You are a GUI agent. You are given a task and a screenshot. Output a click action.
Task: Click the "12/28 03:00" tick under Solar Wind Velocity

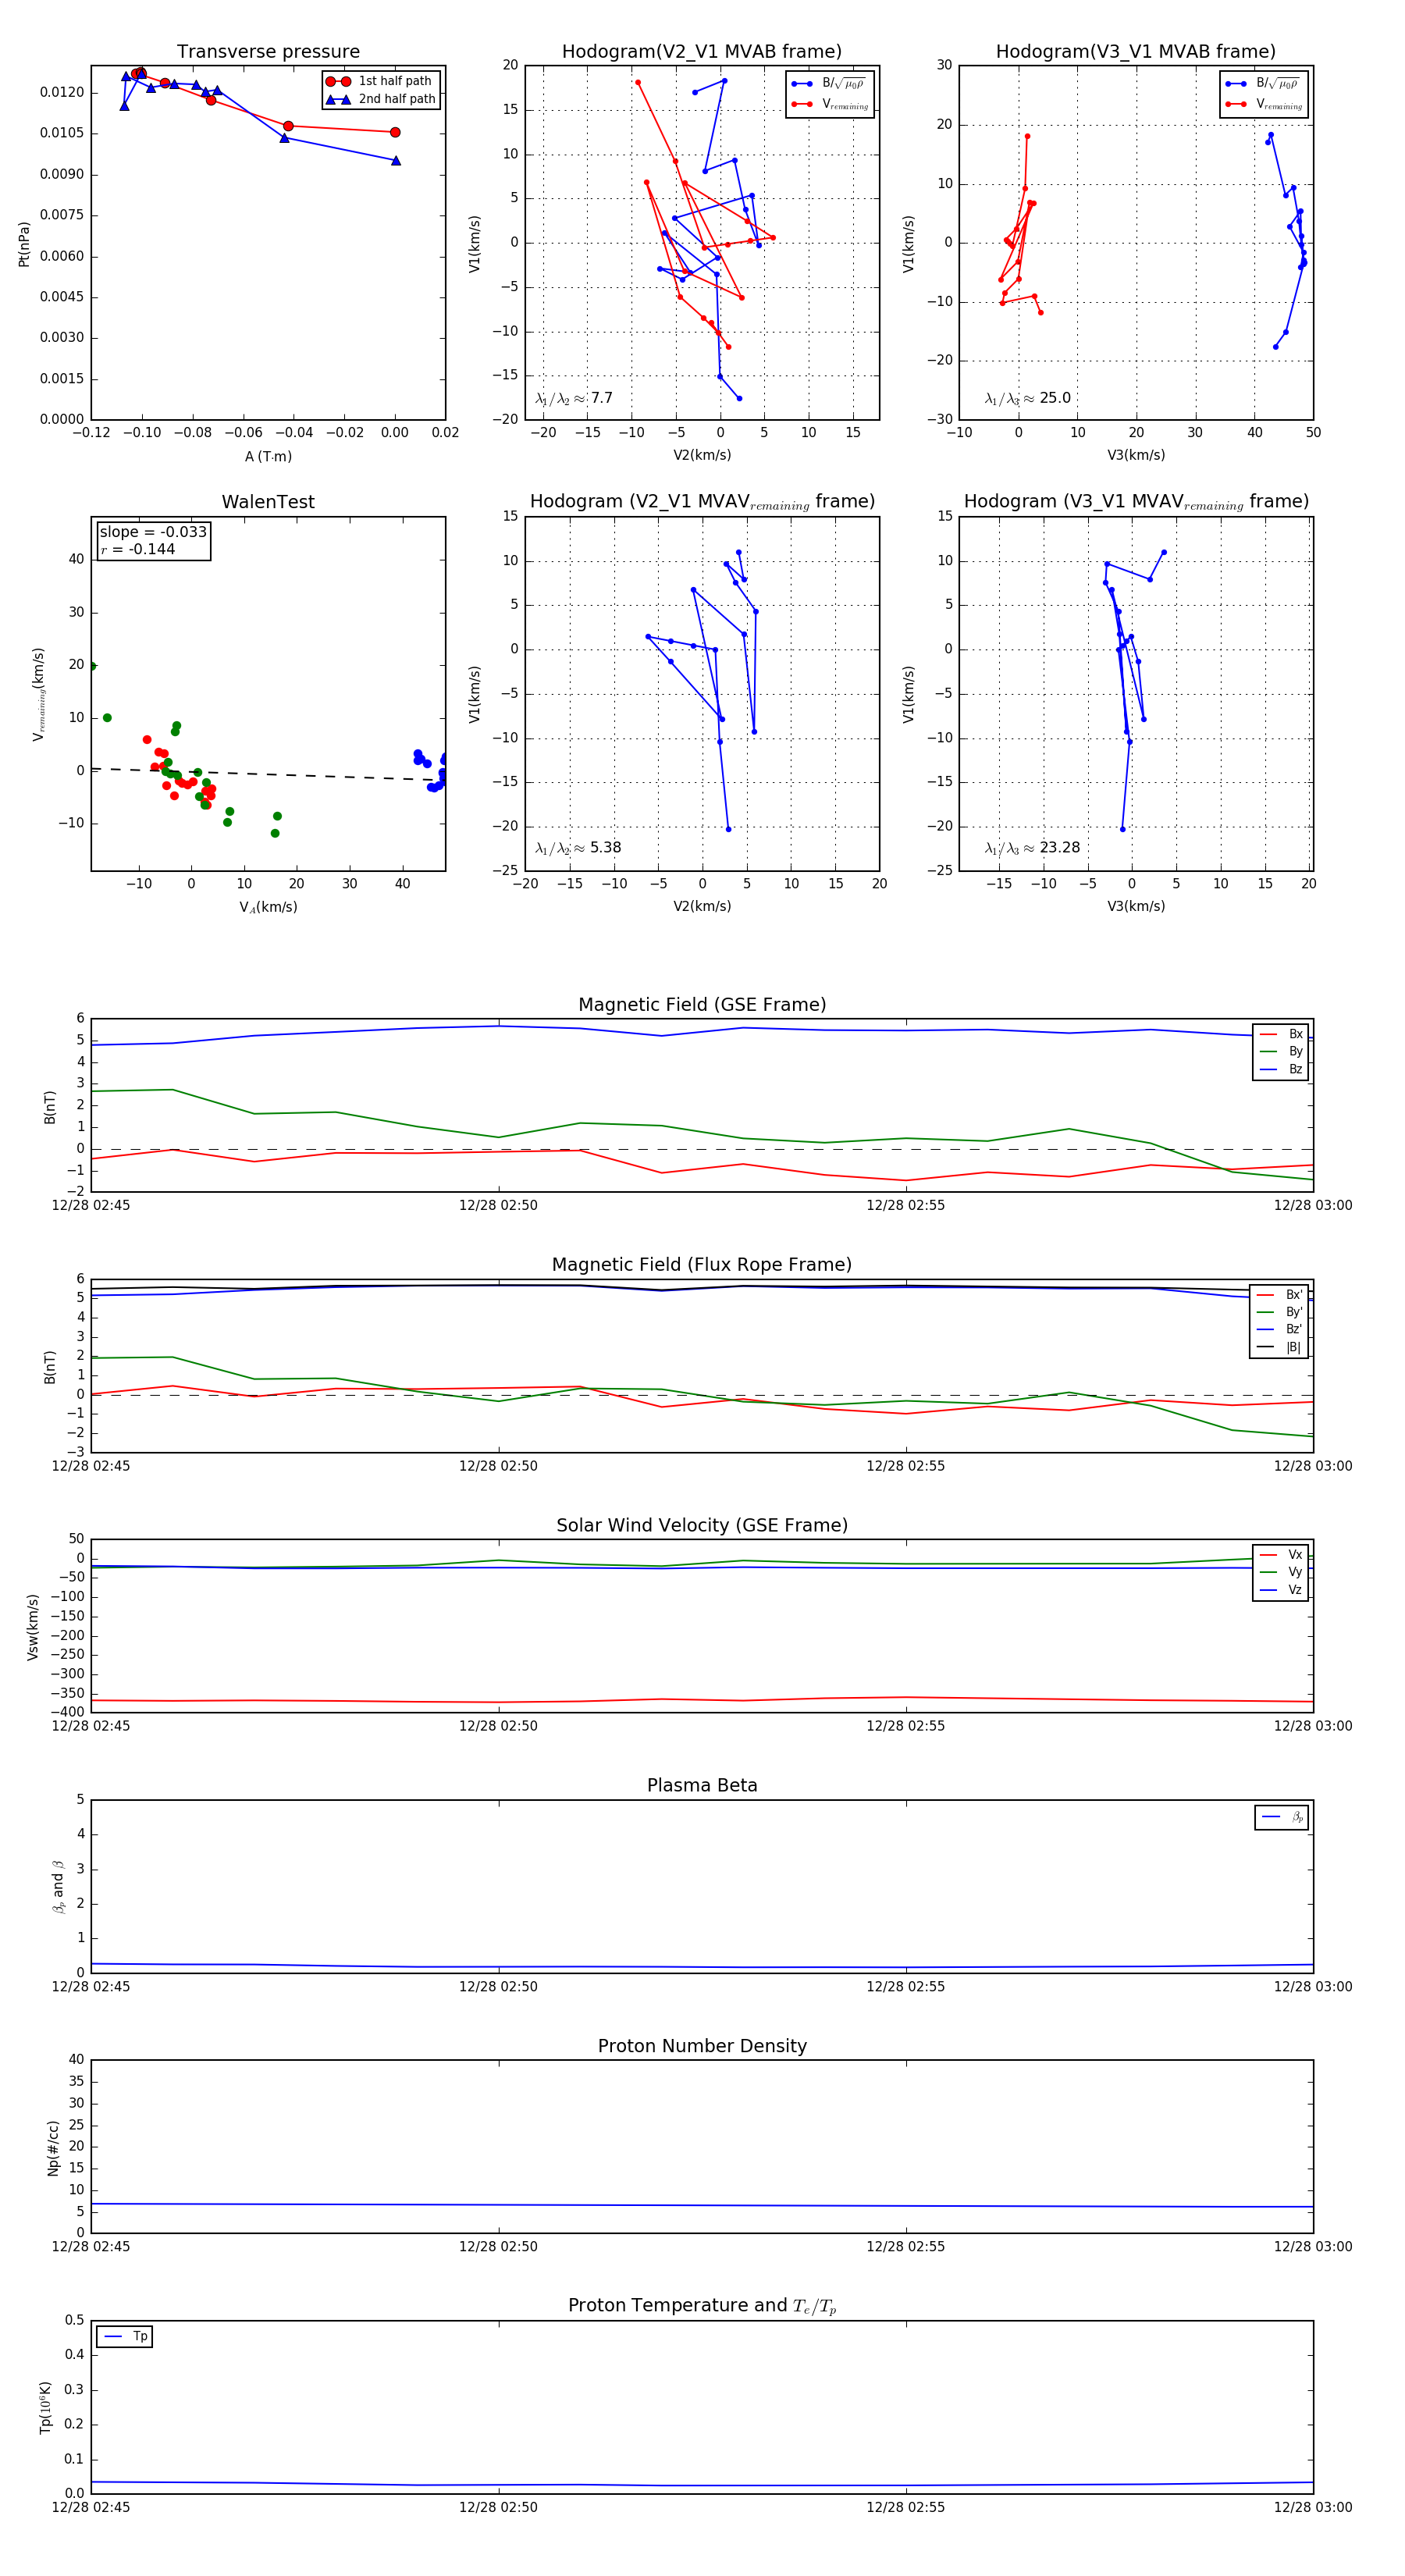pyautogui.click(x=1312, y=1726)
